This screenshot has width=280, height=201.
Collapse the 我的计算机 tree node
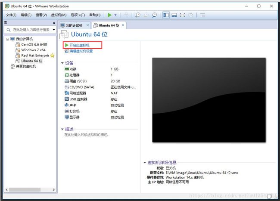click(x=7, y=39)
